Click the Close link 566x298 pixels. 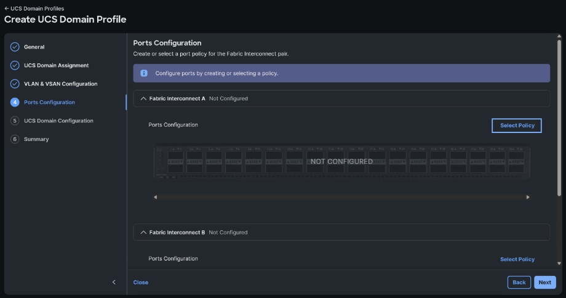tap(141, 283)
